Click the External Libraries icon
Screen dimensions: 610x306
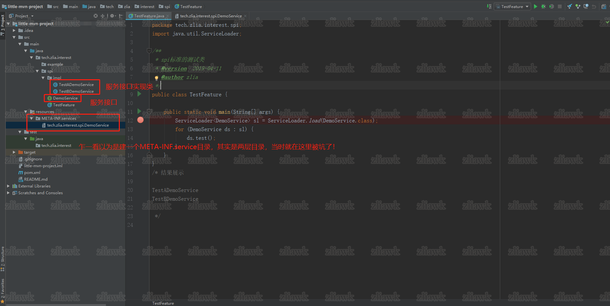(15, 186)
